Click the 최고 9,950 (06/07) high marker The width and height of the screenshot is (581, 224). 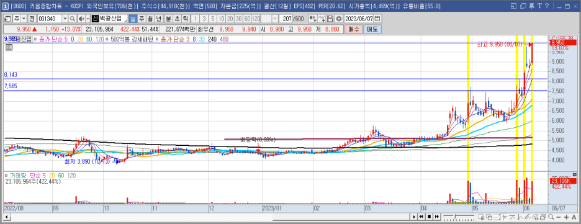point(500,45)
